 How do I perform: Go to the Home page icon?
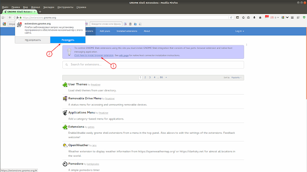[x=260, y=18]
